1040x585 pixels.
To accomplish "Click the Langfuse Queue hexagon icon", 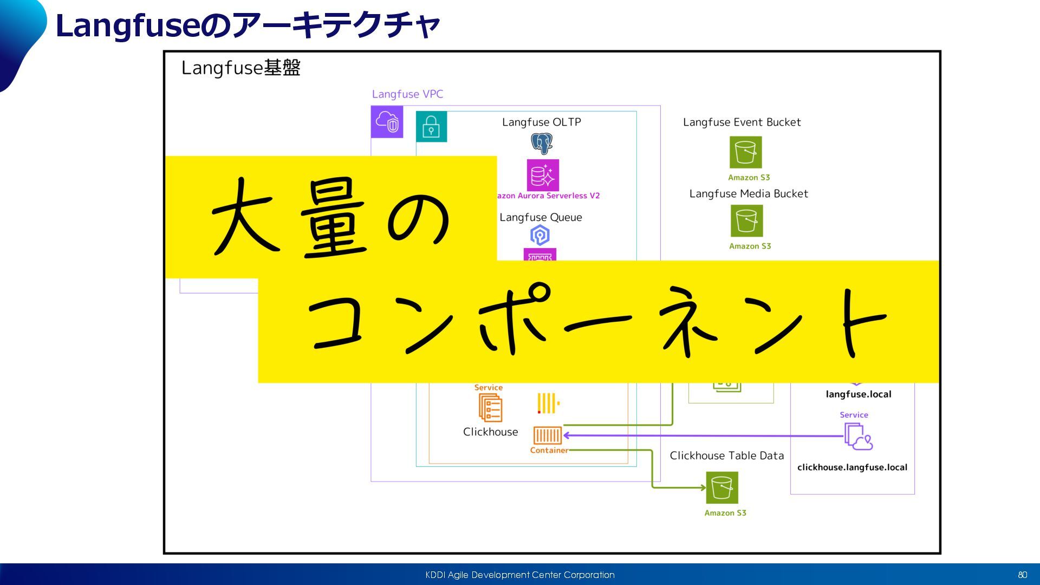I will click(539, 236).
